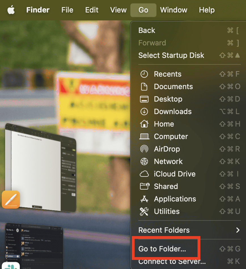Choose Select Startup Disk menu entry
Viewport: 246px width, 269px height.
coord(171,55)
